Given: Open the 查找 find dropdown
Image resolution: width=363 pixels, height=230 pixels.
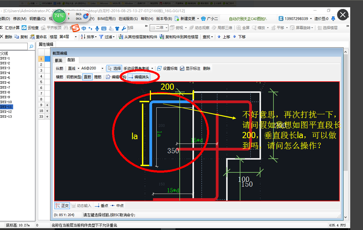Looking at the screenshot, I should [x=208, y=37].
